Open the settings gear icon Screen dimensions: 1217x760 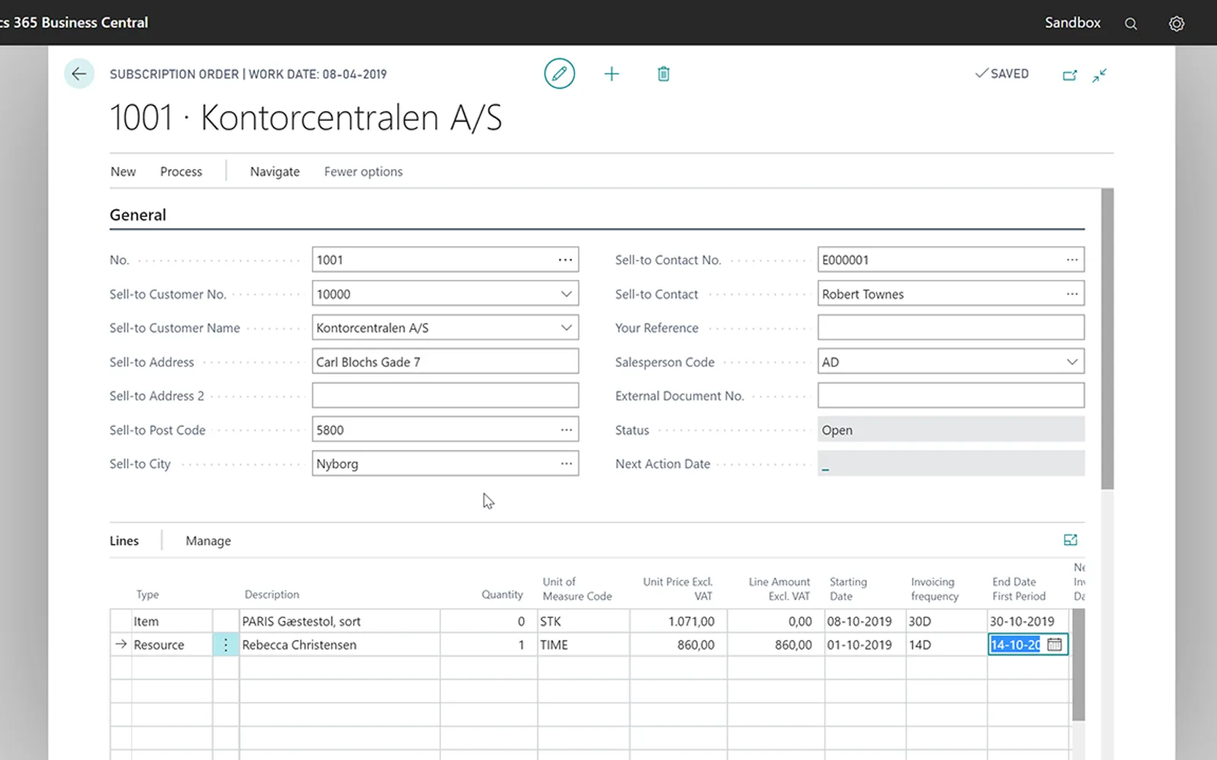[1177, 24]
